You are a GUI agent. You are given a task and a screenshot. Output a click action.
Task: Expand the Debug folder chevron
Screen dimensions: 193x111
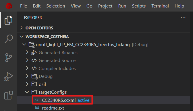click(x=27, y=76)
